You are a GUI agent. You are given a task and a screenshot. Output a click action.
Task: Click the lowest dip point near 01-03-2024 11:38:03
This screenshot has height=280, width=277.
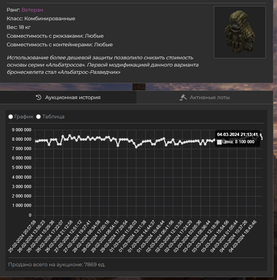[136, 147]
